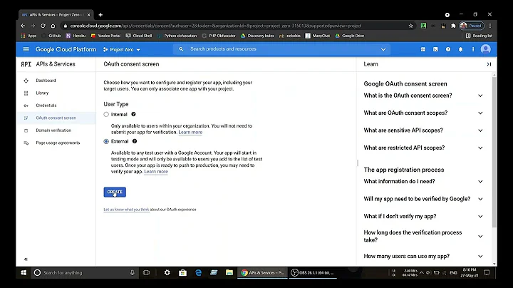
Task: Open Microsoft Store in taskbar
Action: point(183,272)
